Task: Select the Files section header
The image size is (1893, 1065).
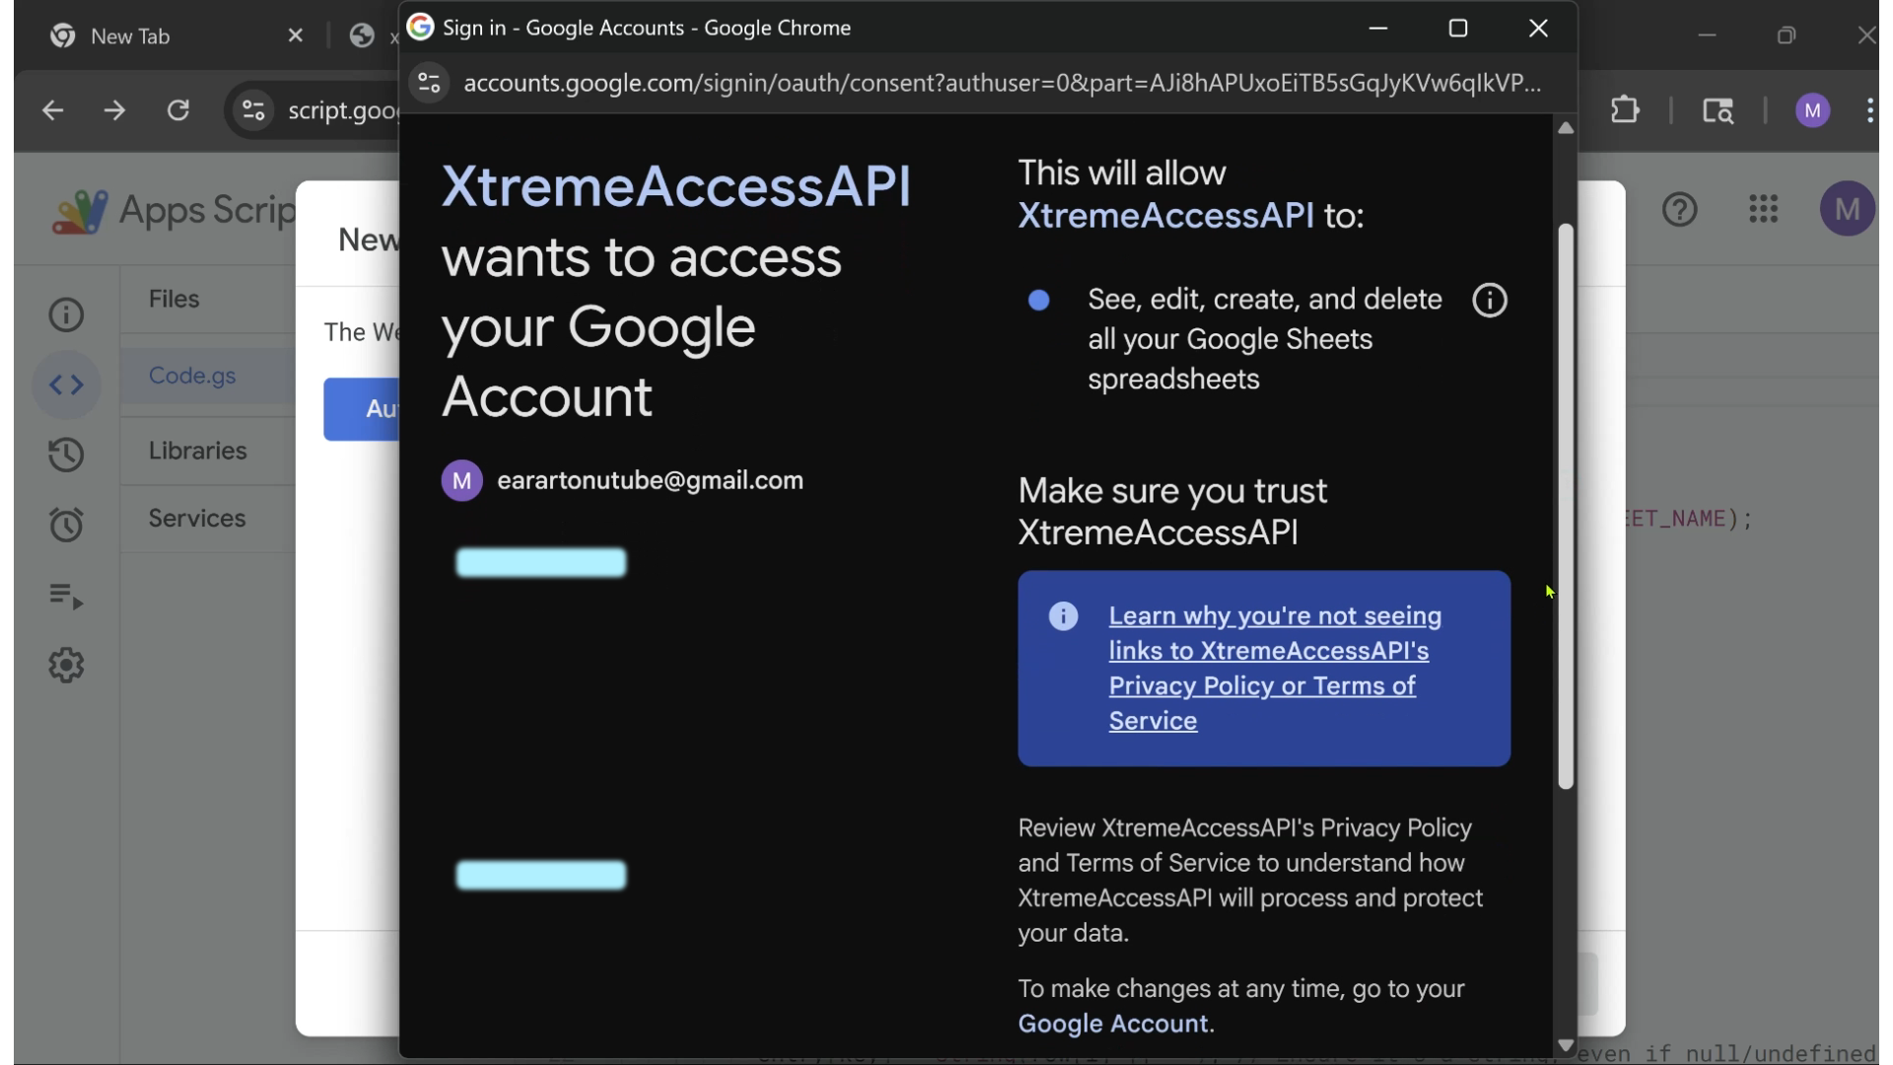Action: [x=174, y=299]
